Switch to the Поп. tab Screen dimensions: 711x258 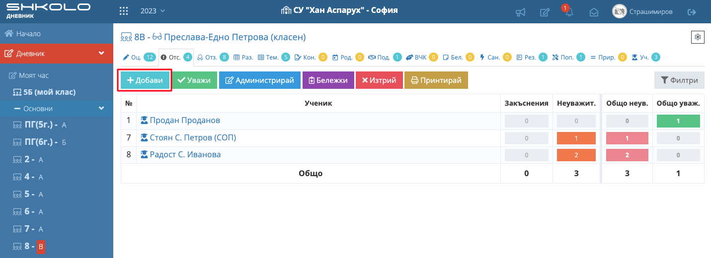click(x=569, y=57)
